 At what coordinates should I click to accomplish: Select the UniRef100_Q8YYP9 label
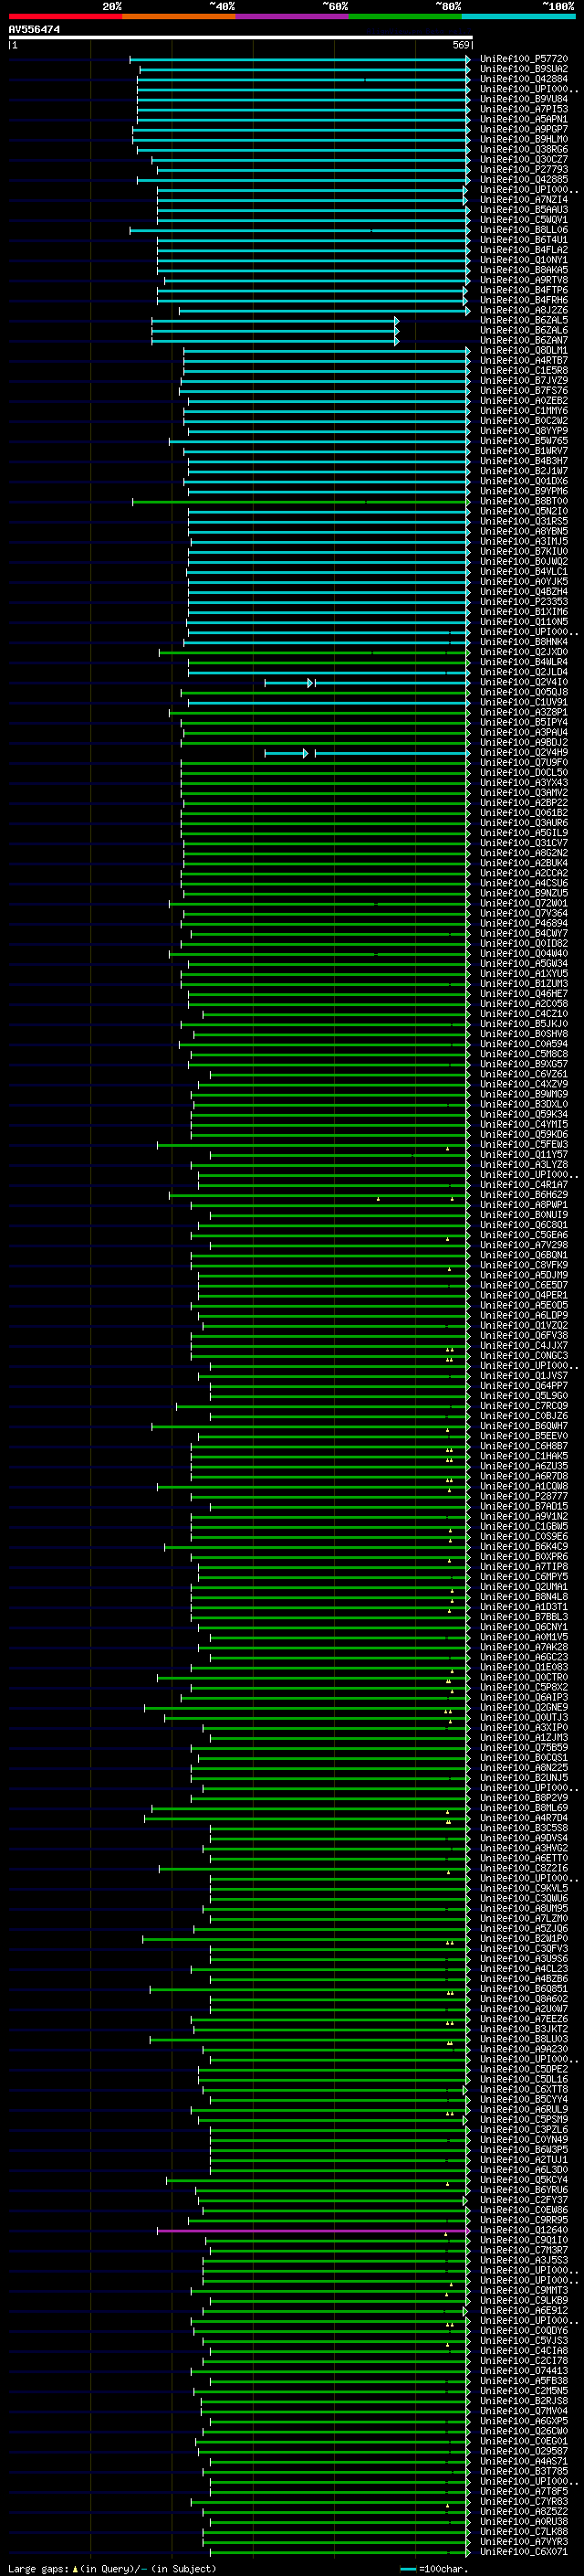tap(523, 431)
